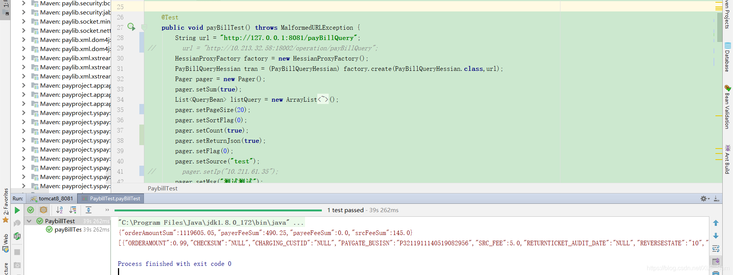Viewport: 733px width, 275px height.
Task: Open the Database tool window
Action: pyautogui.click(x=728, y=58)
